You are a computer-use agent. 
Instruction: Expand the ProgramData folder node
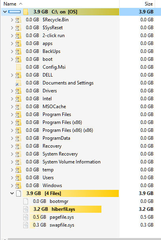[x=12, y=138]
